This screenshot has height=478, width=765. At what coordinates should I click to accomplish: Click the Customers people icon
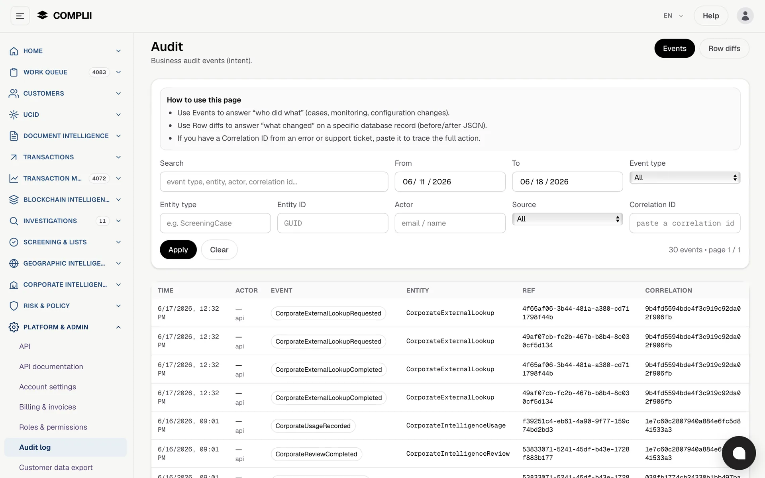14,93
